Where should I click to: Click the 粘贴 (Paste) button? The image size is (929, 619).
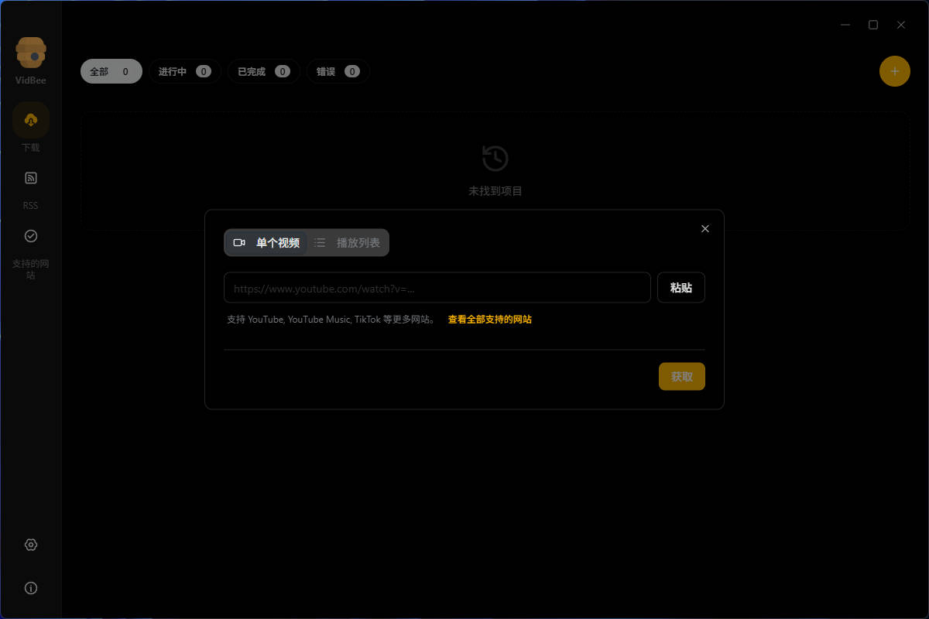pos(680,287)
